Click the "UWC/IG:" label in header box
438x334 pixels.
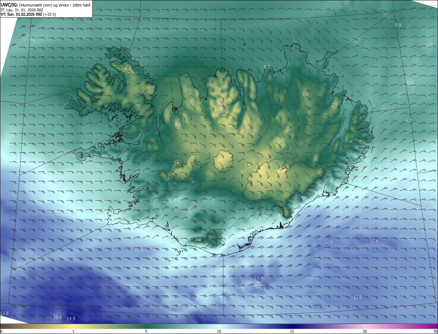9,5
